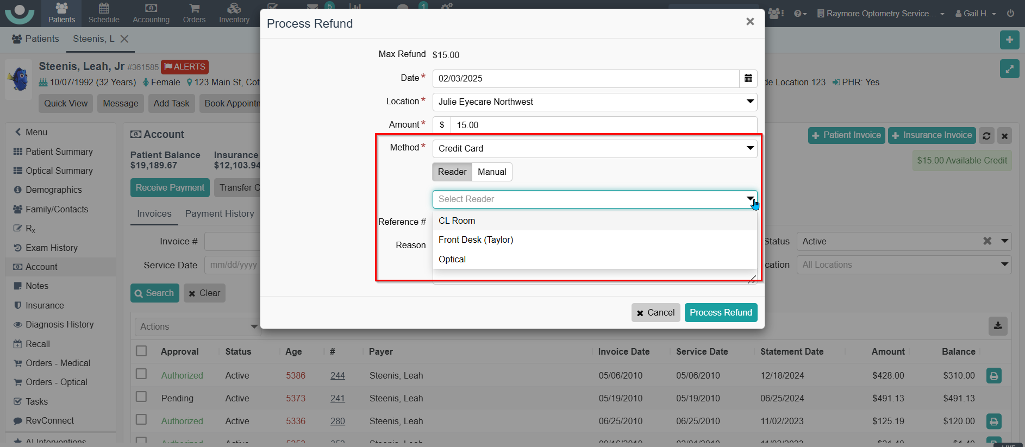The height and width of the screenshot is (447, 1025).
Task: Click the refresh icon beside Insurance Invoice
Action: pyautogui.click(x=986, y=136)
